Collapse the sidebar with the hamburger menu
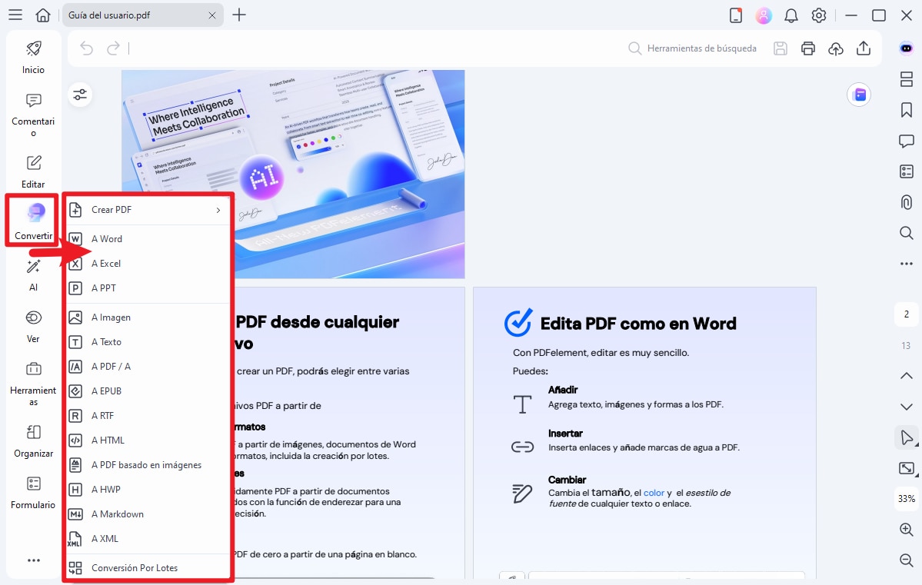This screenshot has width=922, height=585. 15,15
